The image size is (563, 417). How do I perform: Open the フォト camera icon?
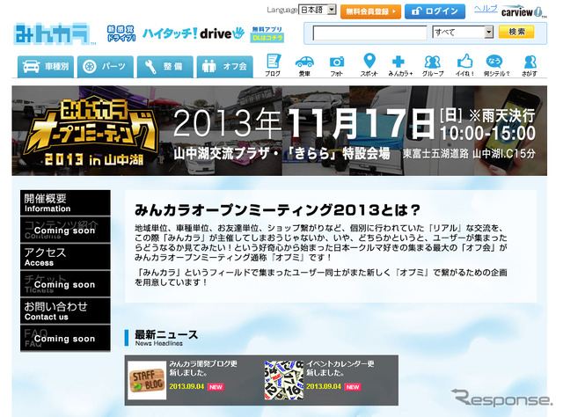[336, 65]
